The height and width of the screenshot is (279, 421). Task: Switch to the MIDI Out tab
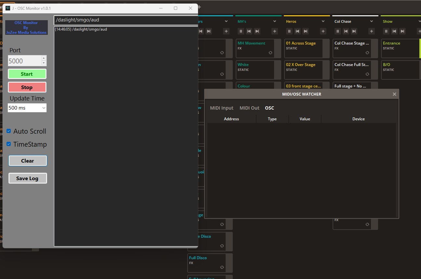249,108
